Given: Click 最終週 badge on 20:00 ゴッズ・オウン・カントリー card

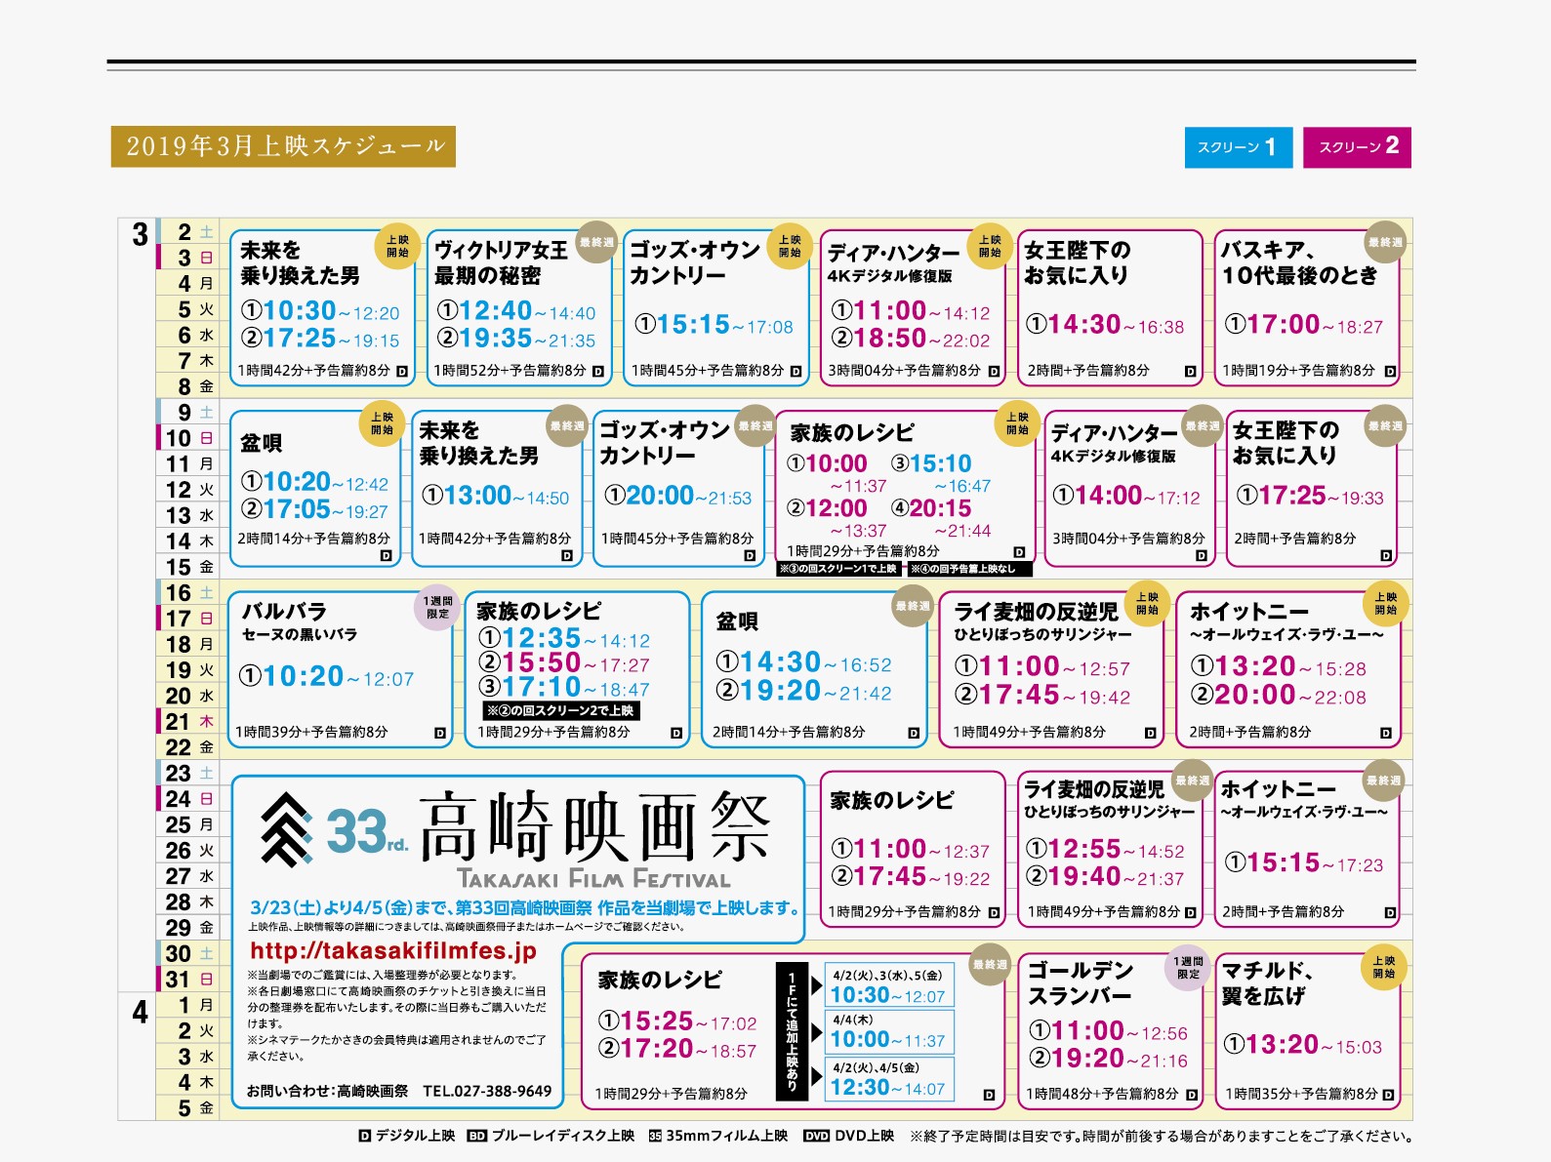Looking at the screenshot, I should coord(755,425).
